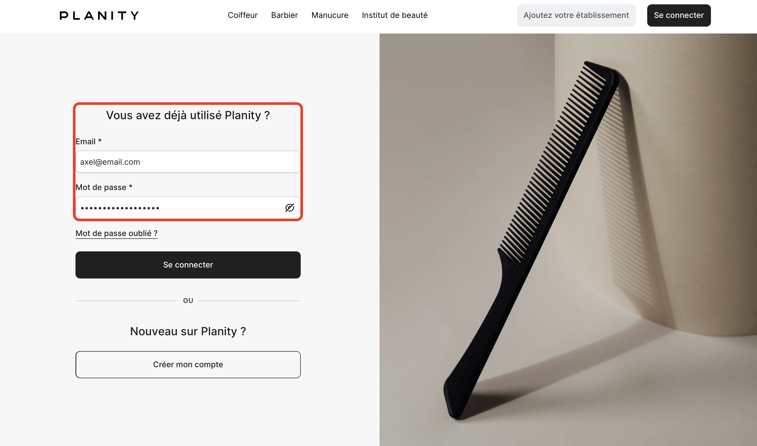Click the OU divider text
The image size is (757, 446).
click(x=188, y=300)
